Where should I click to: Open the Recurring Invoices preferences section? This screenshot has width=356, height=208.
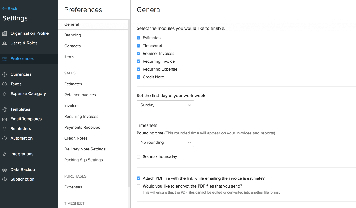[x=81, y=116]
